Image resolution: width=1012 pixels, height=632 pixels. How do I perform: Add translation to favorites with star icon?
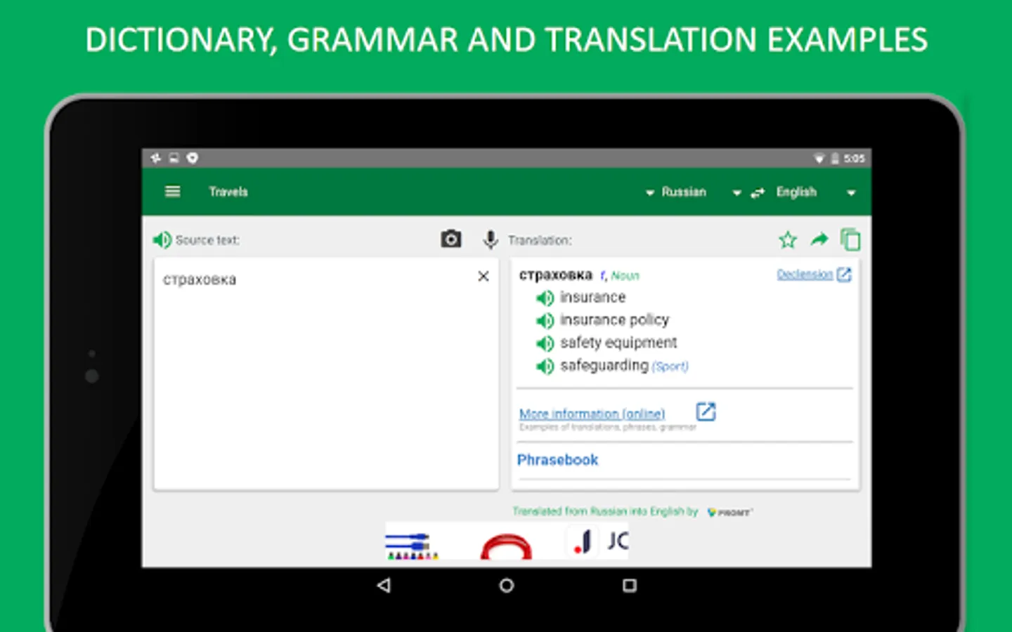[x=788, y=240]
